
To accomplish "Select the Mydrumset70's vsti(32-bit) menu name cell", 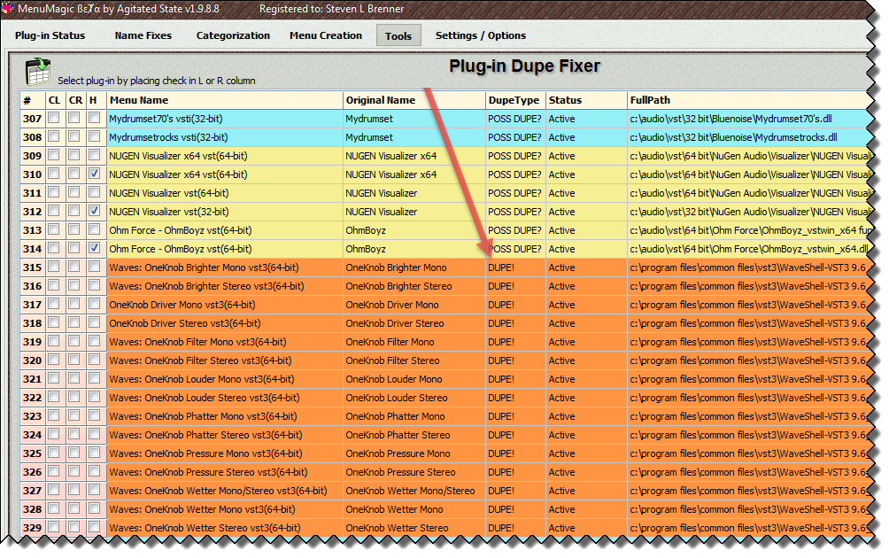I will pos(225,119).
